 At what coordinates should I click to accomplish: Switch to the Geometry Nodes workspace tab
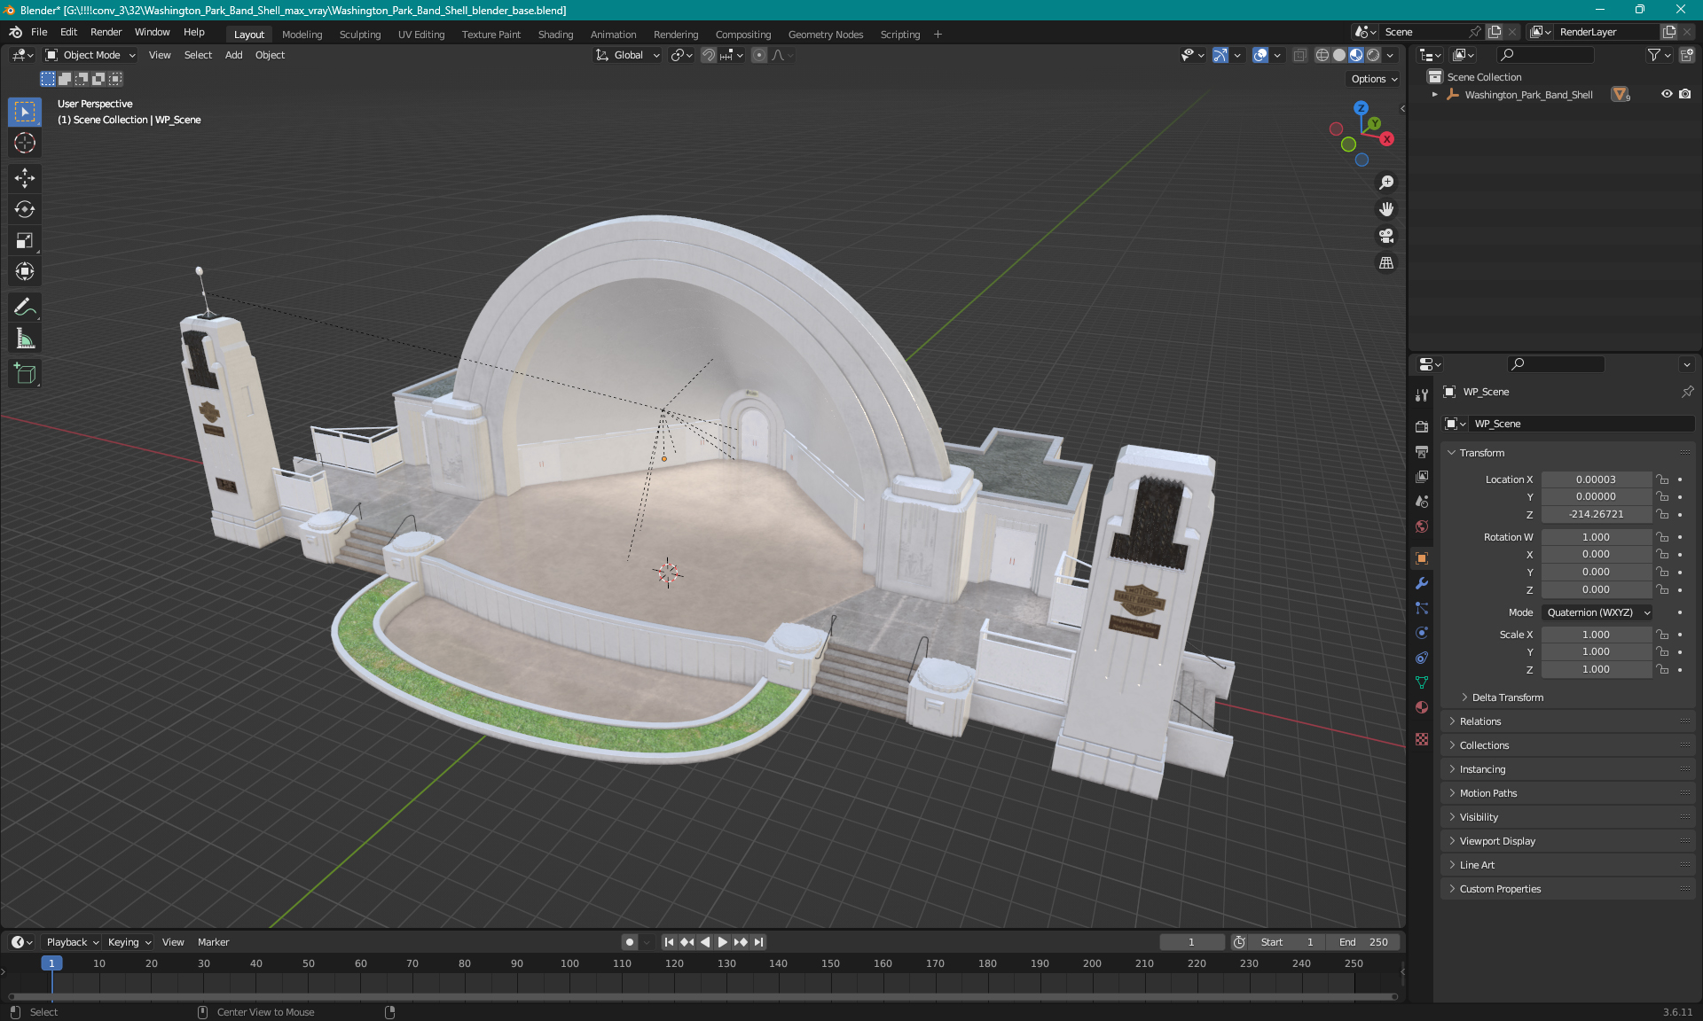(825, 35)
